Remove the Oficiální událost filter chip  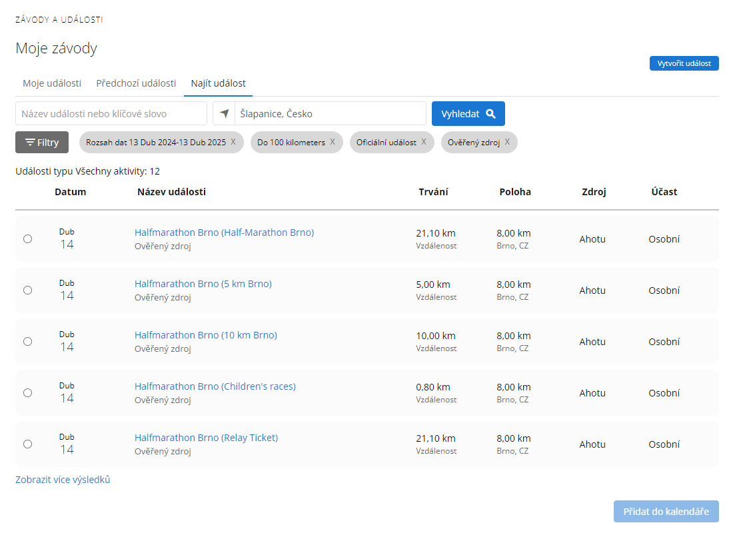coord(424,142)
